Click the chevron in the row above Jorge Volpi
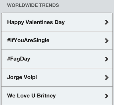 [107, 59]
